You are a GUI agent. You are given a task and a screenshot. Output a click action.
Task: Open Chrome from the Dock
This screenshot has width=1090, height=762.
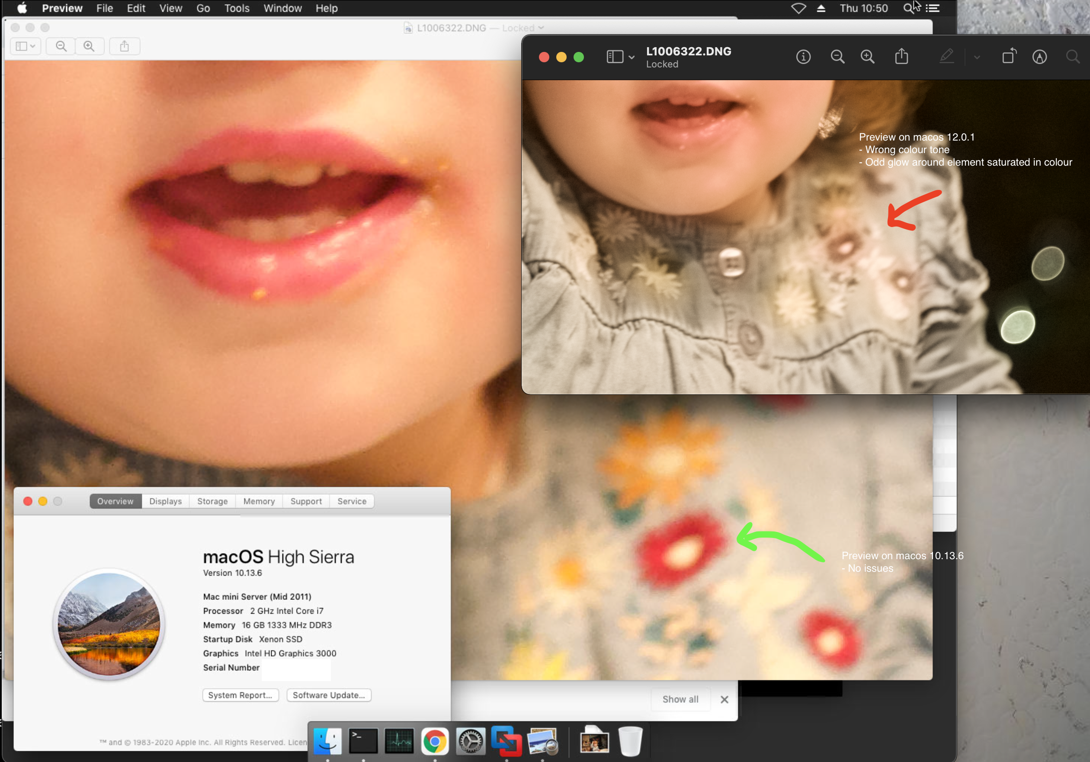point(434,741)
